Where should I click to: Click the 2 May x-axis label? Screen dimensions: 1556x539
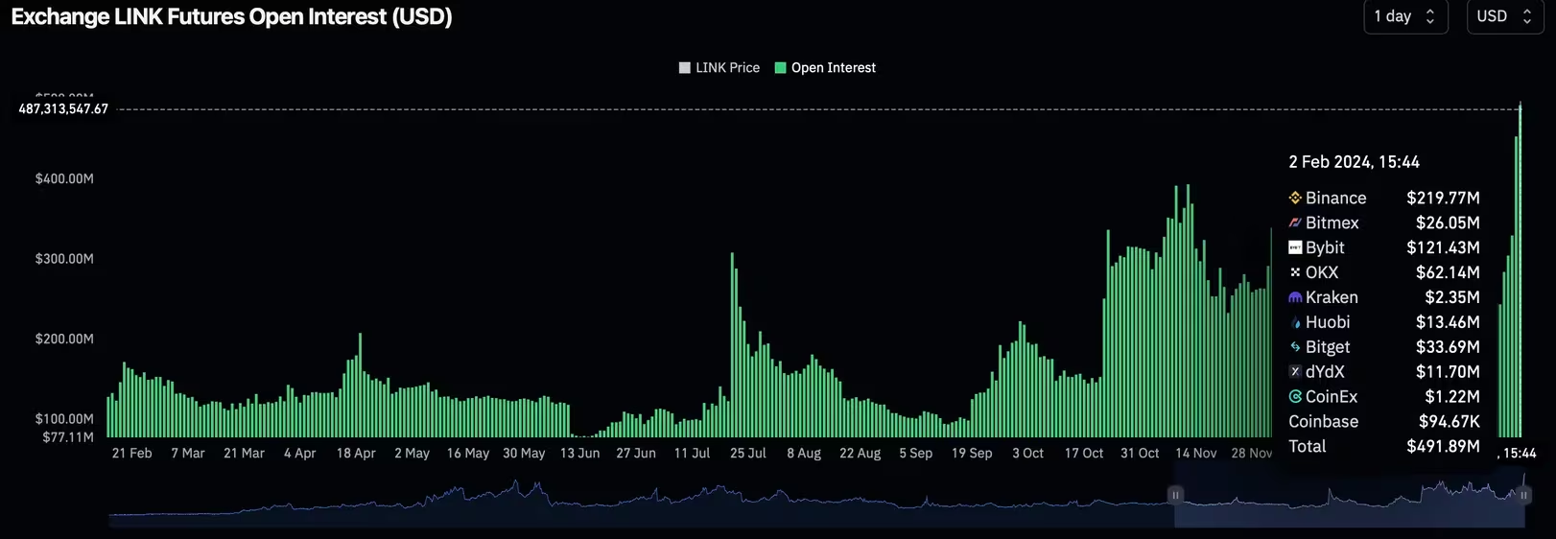[412, 454]
